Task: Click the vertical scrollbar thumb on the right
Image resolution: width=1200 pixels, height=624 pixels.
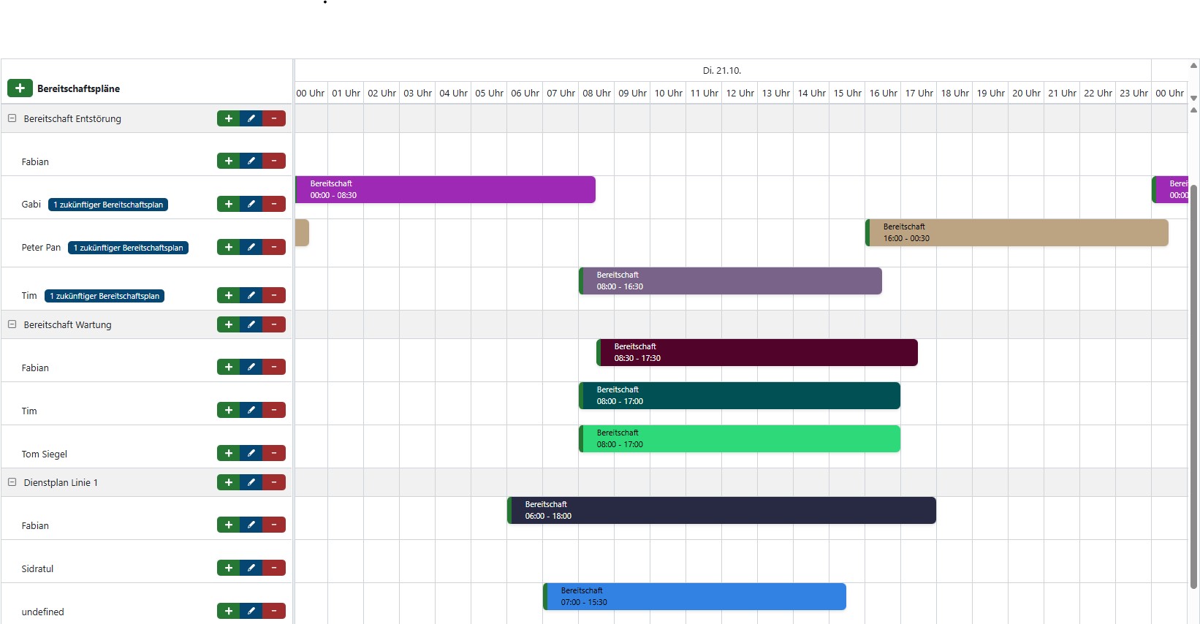Action: tap(1193, 387)
